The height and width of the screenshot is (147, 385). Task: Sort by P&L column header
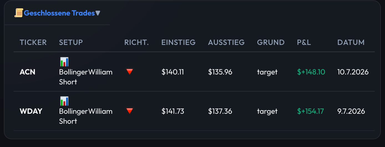click(x=304, y=42)
